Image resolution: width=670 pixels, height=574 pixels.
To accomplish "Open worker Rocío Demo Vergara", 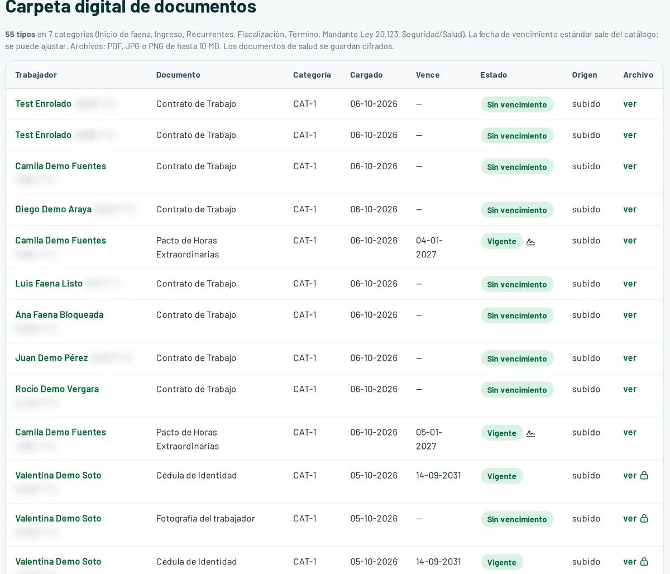I will click(x=57, y=389).
